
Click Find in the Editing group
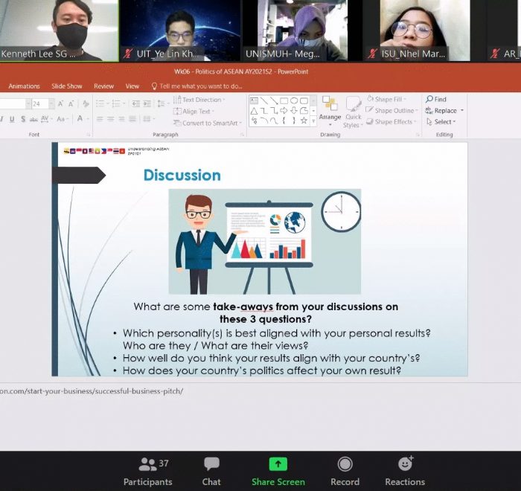click(436, 99)
